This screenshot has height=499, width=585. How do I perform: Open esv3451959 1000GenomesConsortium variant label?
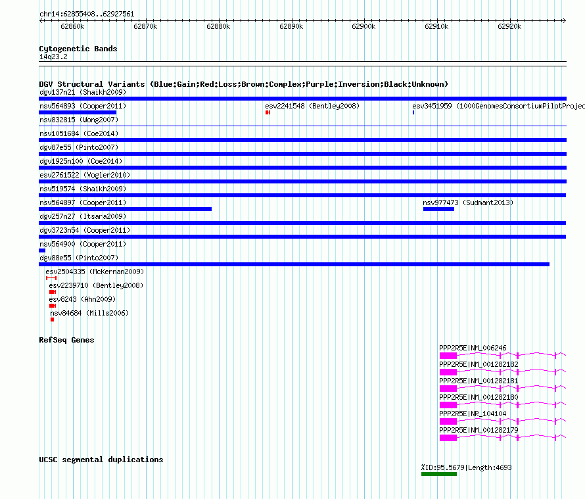pos(498,106)
